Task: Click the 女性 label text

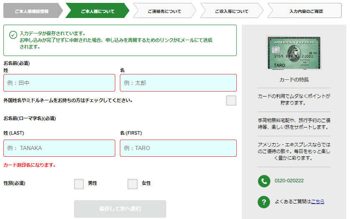Action: pyautogui.click(x=147, y=183)
